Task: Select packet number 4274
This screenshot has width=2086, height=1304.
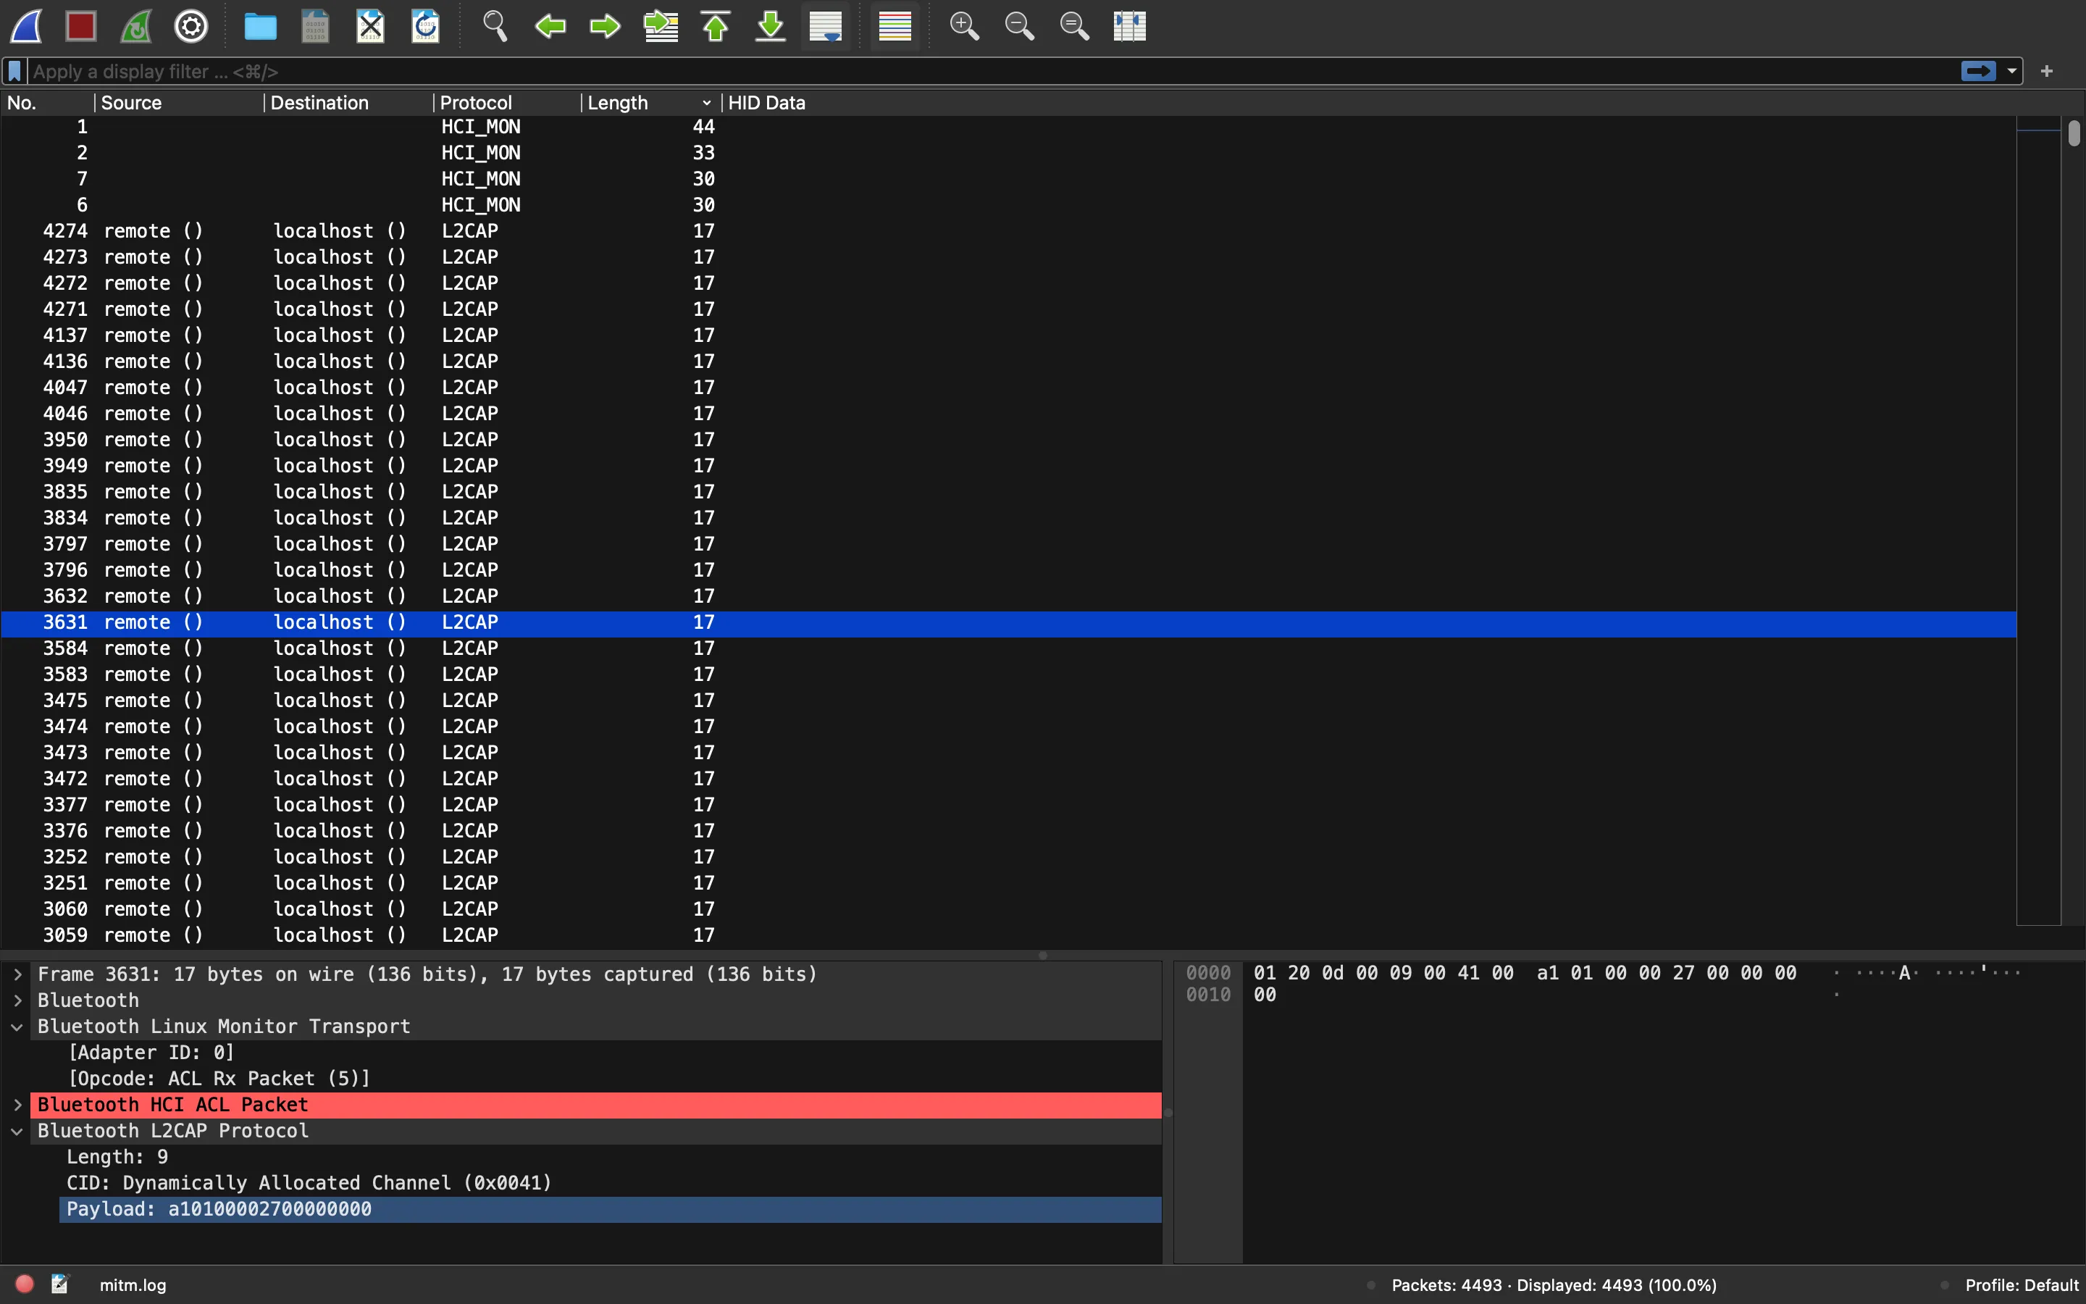Action: (1008, 231)
